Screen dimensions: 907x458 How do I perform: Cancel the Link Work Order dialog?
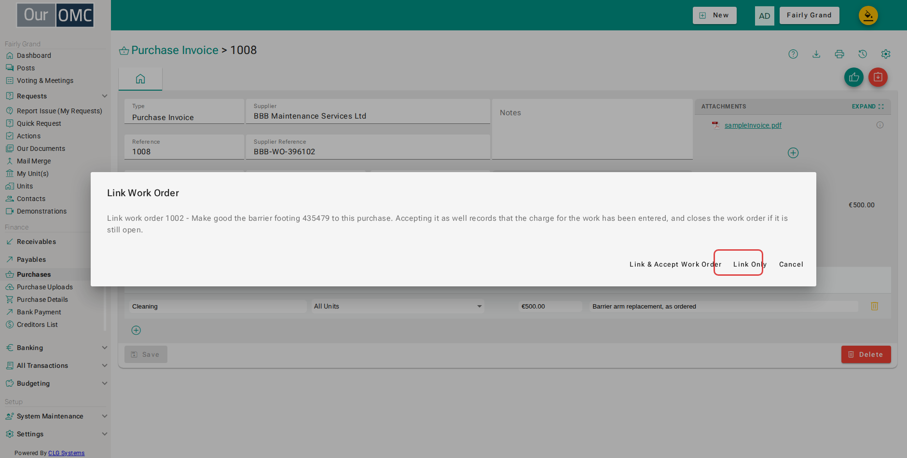791,264
